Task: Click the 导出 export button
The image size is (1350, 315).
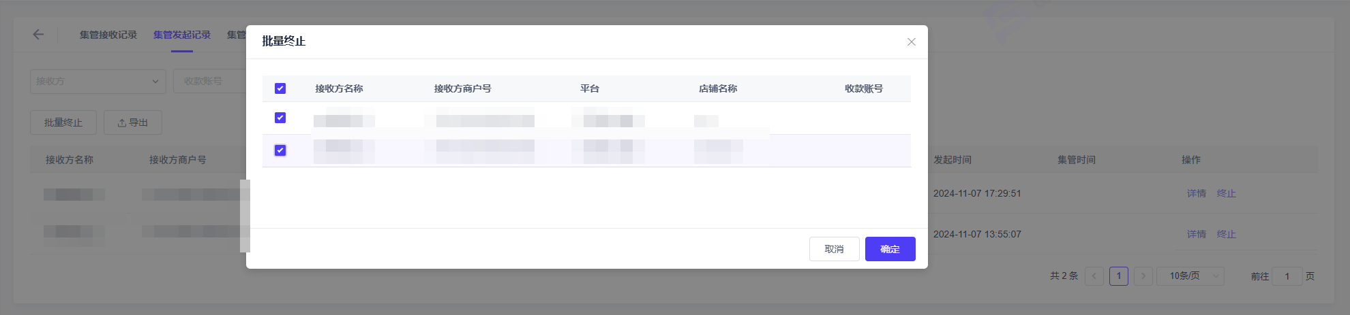Action: coord(133,122)
